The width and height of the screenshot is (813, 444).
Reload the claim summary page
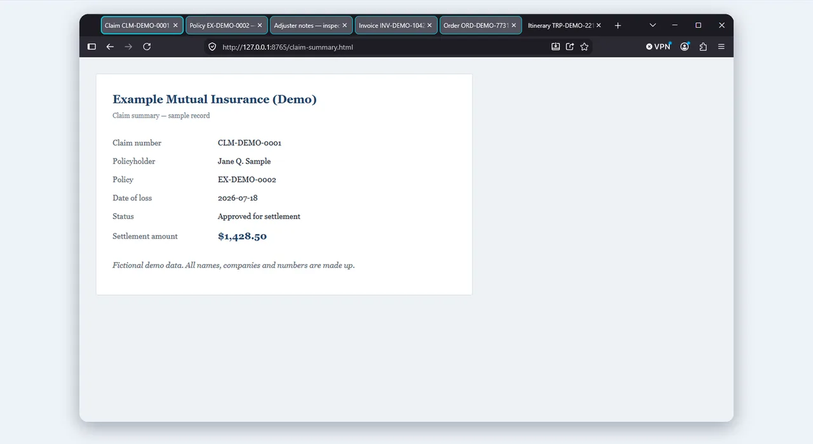[147, 47]
